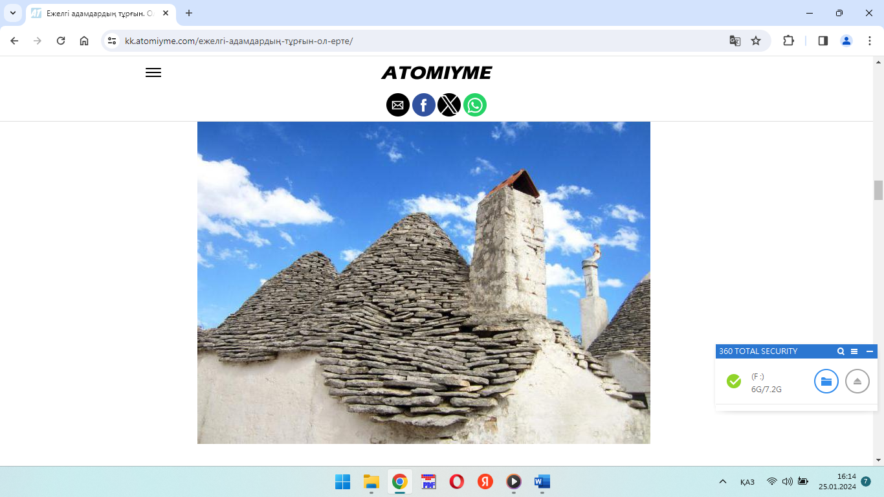Viewport: 884px width, 497px height.
Task: Open a new browser tab
Action: tap(189, 13)
